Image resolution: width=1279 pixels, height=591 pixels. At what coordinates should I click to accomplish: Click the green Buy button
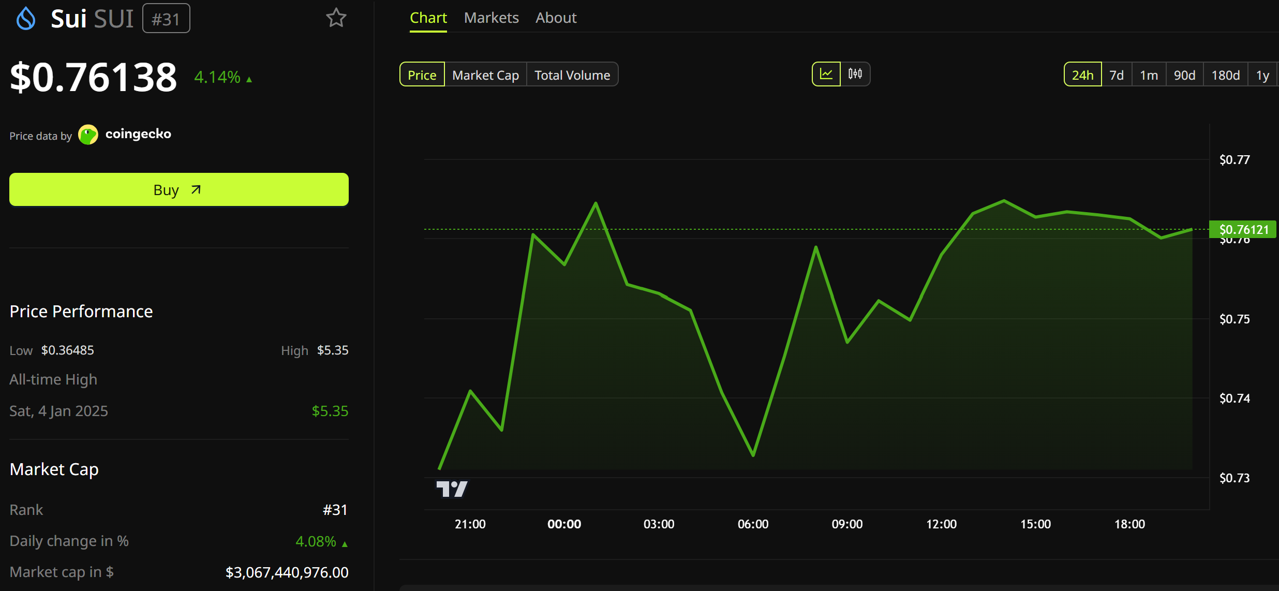point(179,189)
